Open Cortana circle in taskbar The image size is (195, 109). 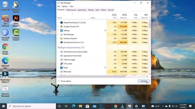pyautogui.click(x=59, y=106)
